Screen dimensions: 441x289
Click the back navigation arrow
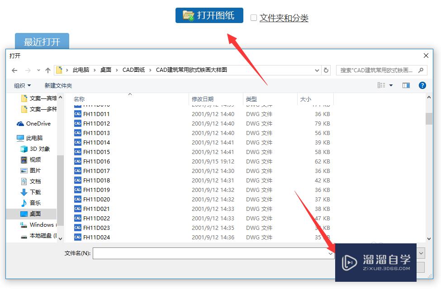click(14, 70)
